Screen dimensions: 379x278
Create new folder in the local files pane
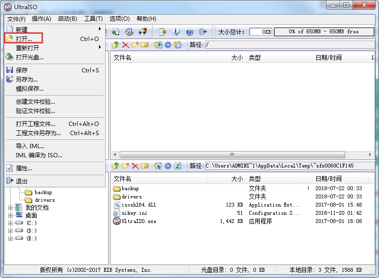tap(126, 166)
